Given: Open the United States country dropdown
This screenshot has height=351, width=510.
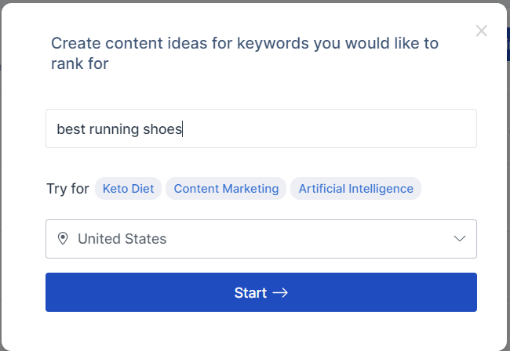Looking at the screenshot, I should 260,238.
